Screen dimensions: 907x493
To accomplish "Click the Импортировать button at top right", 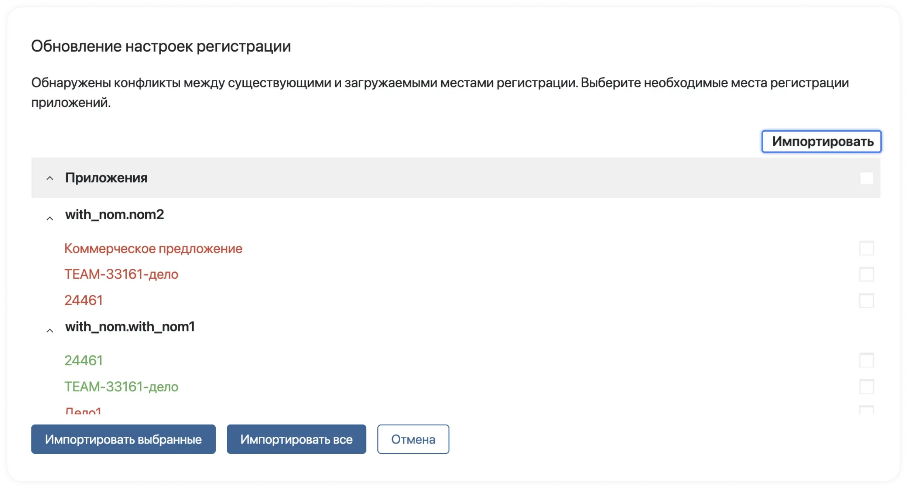I will [x=821, y=142].
